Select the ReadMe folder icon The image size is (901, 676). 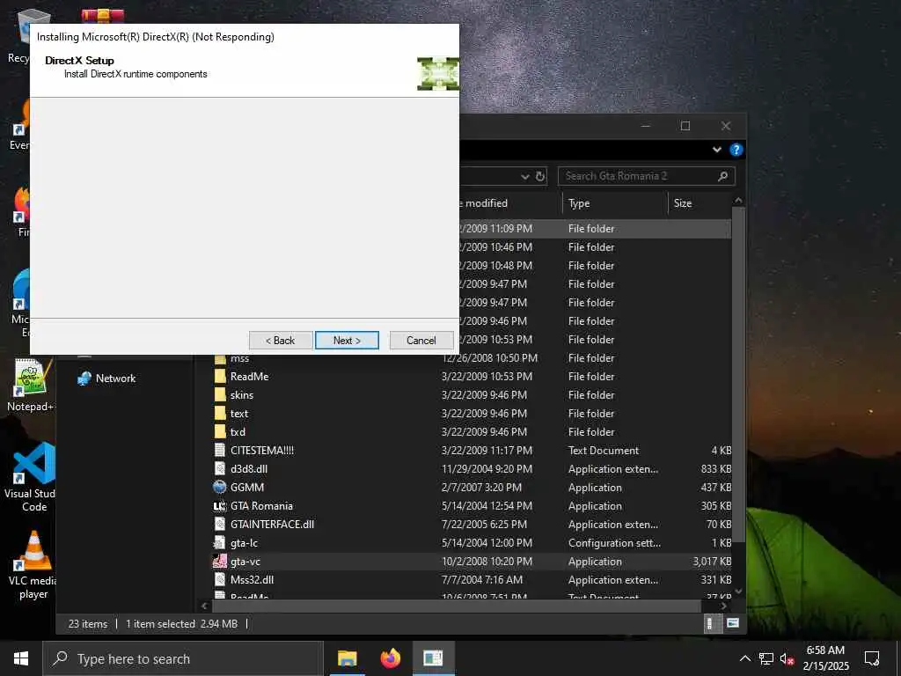[x=219, y=377]
